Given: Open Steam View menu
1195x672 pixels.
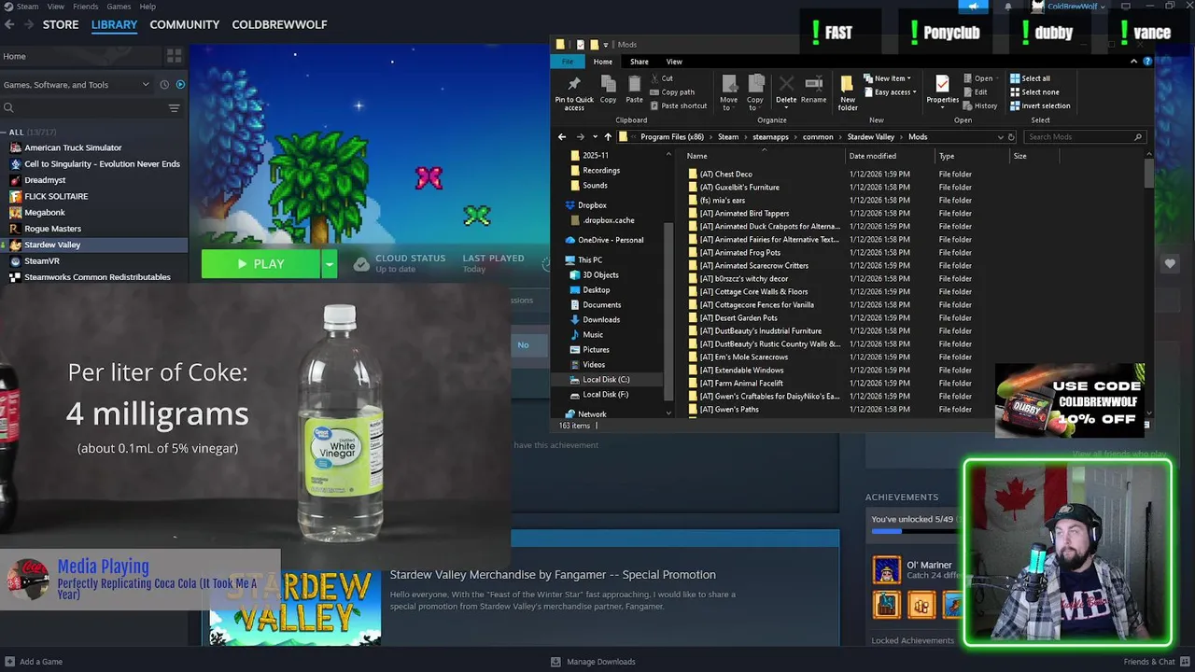Looking at the screenshot, I should pos(56,7).
